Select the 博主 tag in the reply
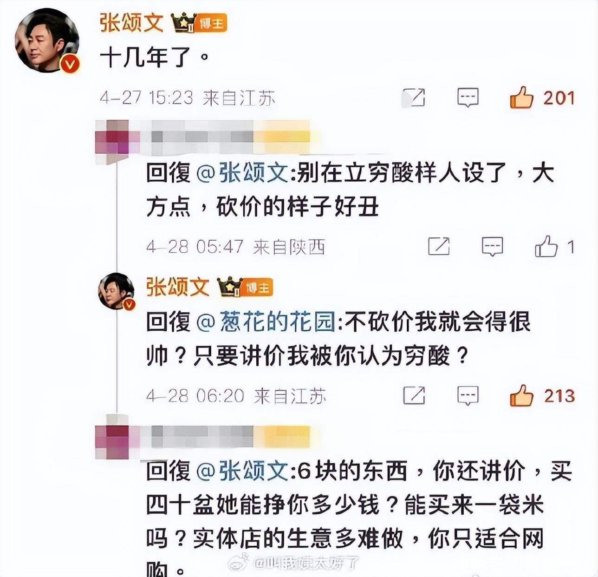Image resolution: width=598 pixels, height=577 pixels. (258, 288)
